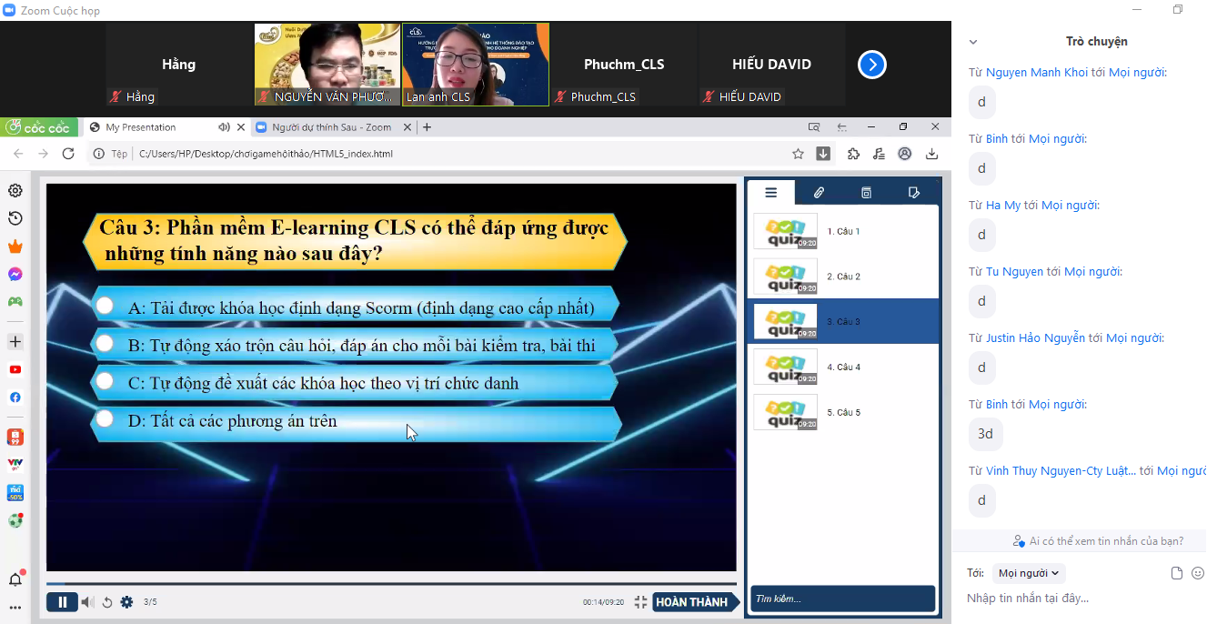Switch to the 'Người dự thính Sau - Zoom' tab
This screenshot has width=1217, height=624.
[327, 126]
